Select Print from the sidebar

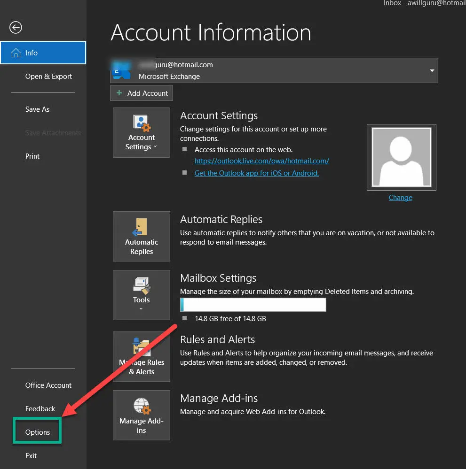pyautogui.click(x=32, y=156)
